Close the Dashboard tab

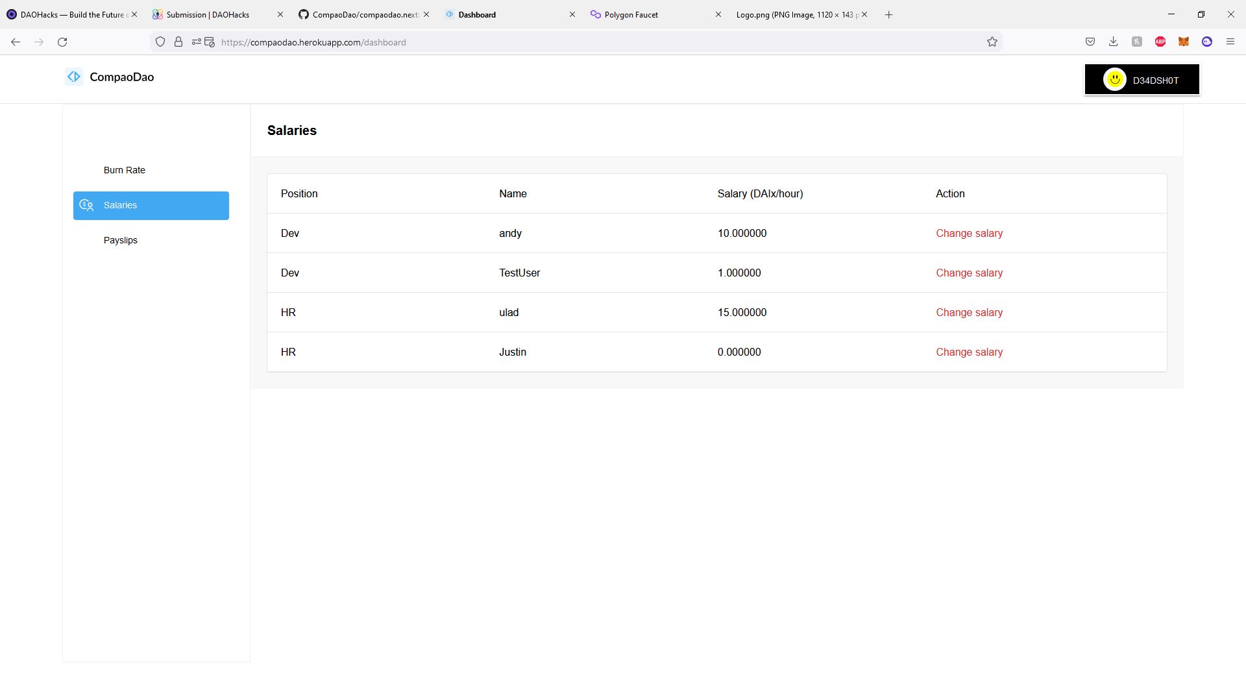click(x=572, y=14)
